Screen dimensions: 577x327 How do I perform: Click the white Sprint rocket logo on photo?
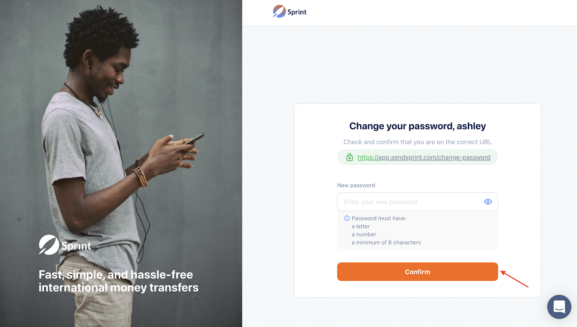(49, 245)
